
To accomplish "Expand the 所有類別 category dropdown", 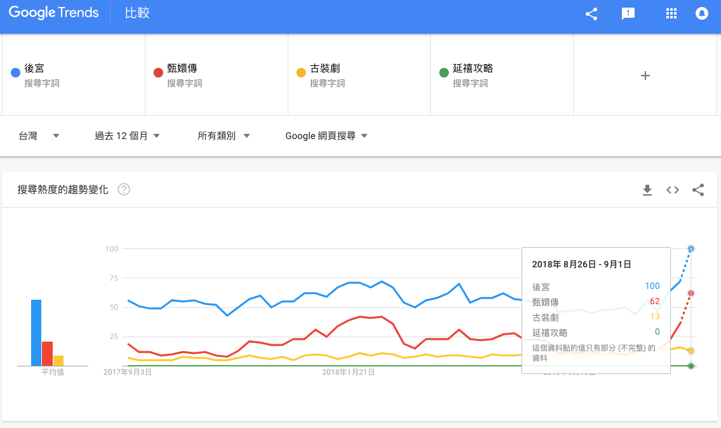I will (224, 135).
